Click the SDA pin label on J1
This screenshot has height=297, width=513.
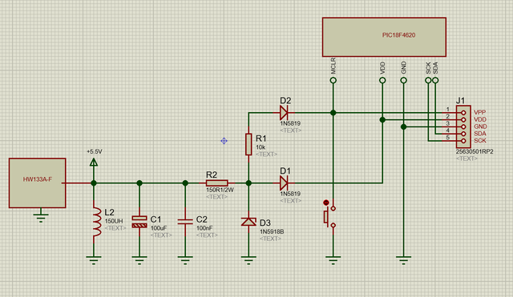pos(480,134)
